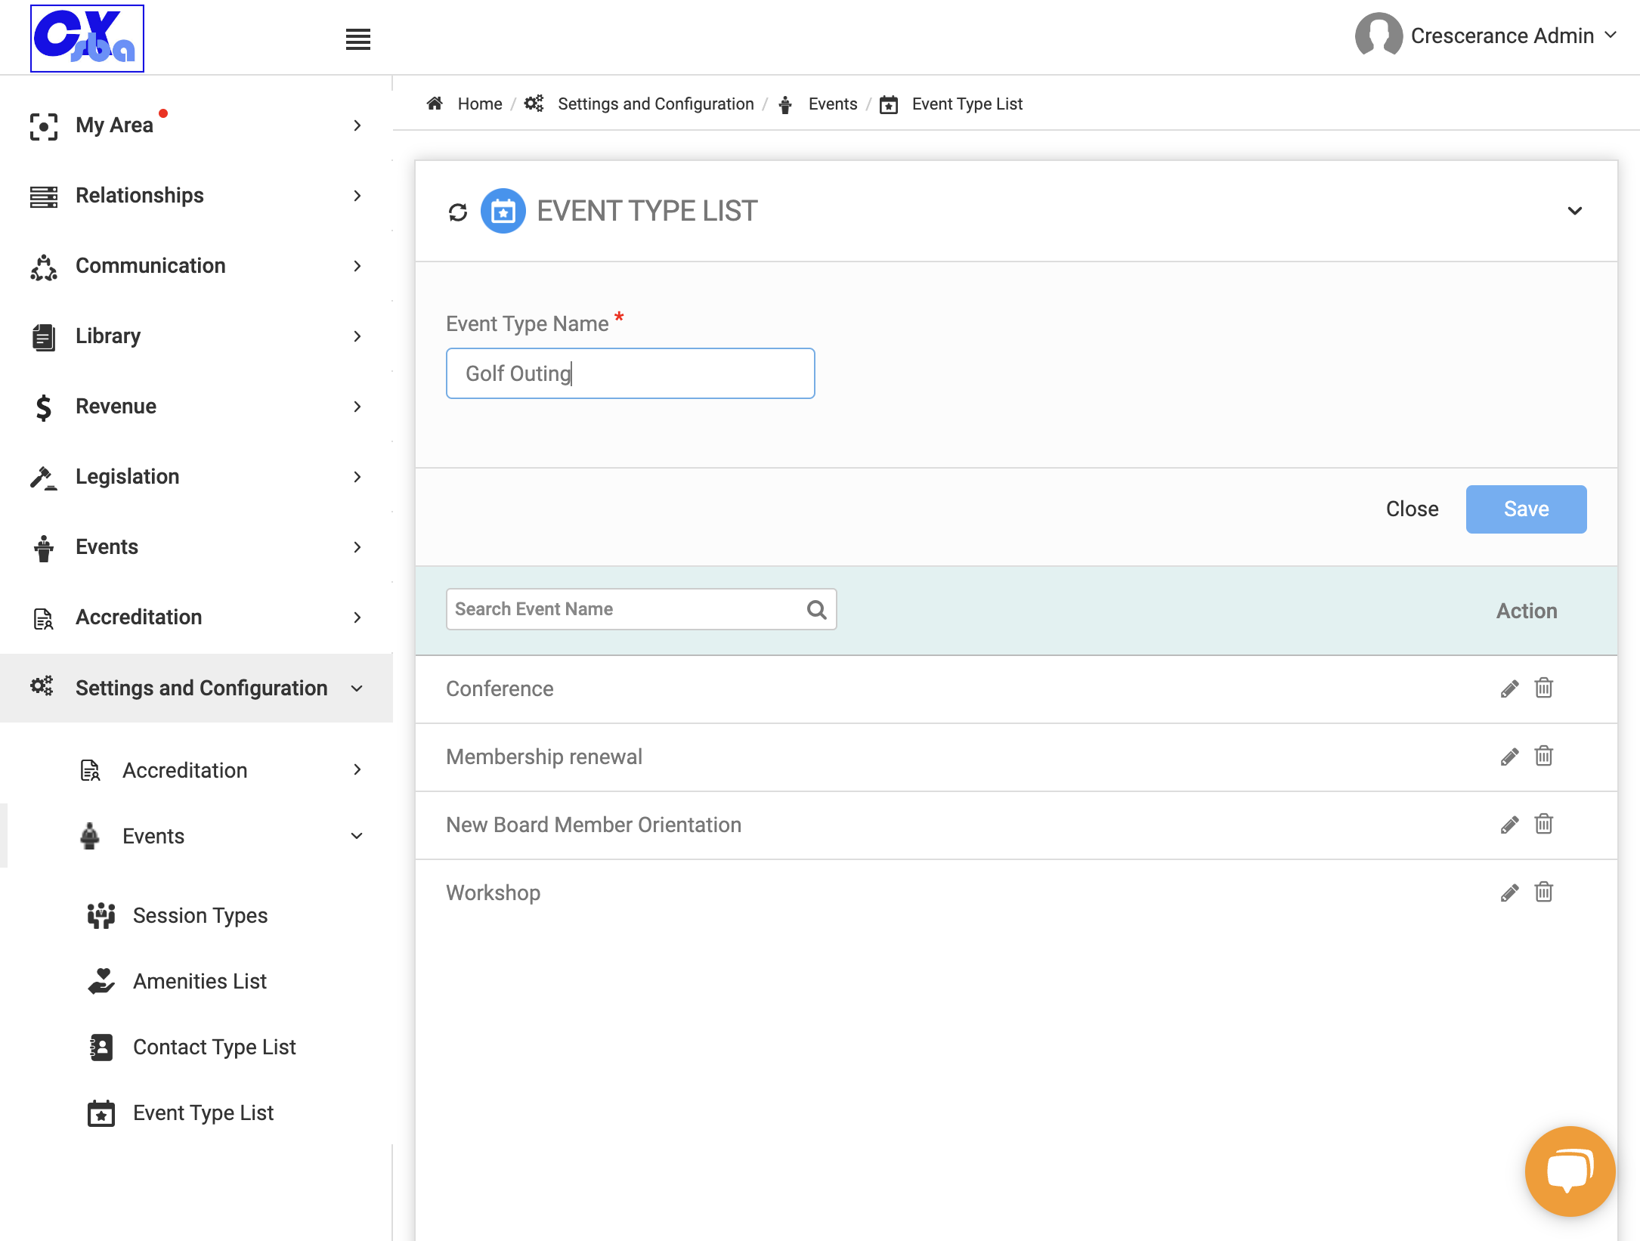This screenshot has width=1640, height=1241.
Task: Click the hamburger menu icon
Action: point(358,39)
